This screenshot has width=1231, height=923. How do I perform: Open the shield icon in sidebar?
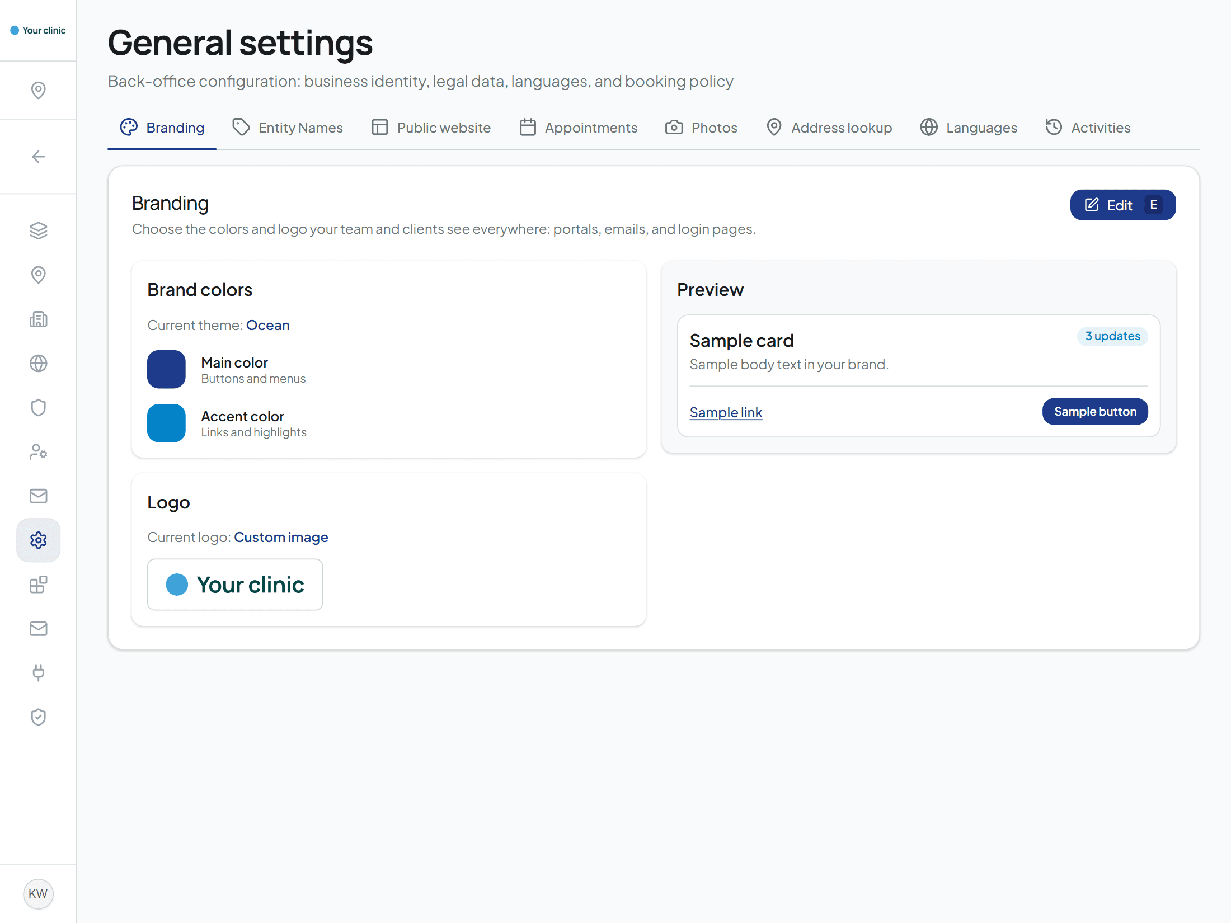pyautogui.click(x=38, y=408)
